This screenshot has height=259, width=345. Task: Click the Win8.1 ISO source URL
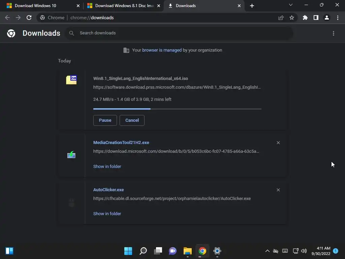pyautogui.click(x=177, y=87)
